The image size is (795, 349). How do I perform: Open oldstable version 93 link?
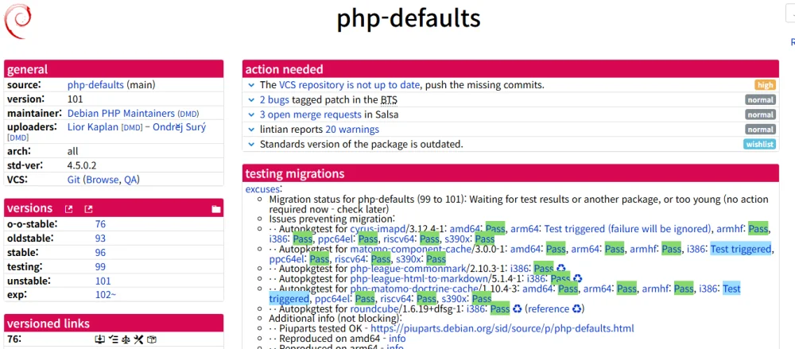click(x=100, y=238)
